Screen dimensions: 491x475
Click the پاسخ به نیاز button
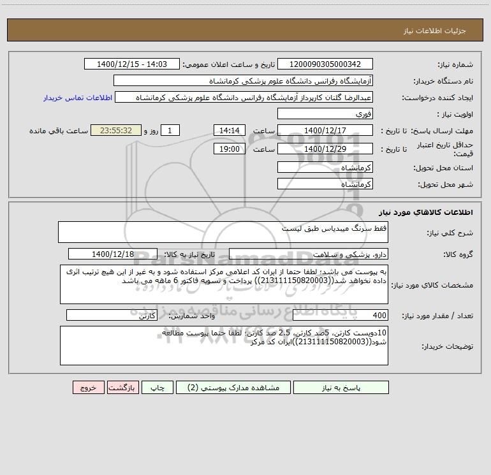341,387
